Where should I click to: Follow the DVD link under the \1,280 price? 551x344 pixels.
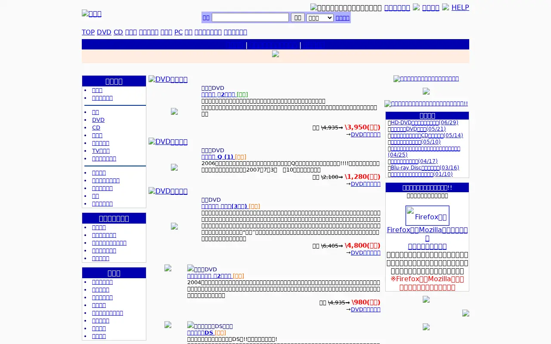pyautogui.click(x=365, y=184)
